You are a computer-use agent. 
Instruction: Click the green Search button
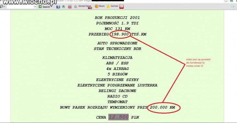tap(44, 7)
